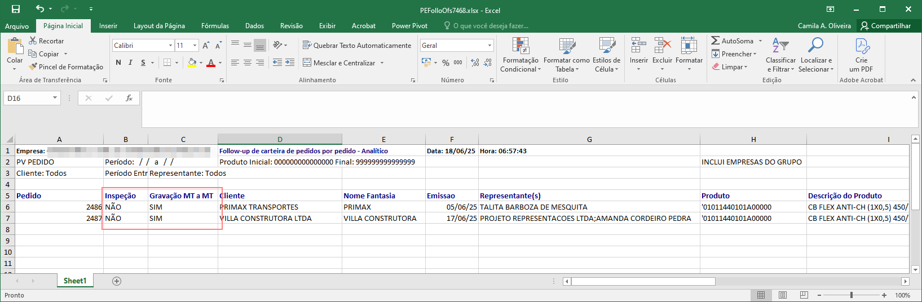Click the Inserir cells button
Image resolution: width=922 pixels, height=302 pixels.
click(638, 55)
